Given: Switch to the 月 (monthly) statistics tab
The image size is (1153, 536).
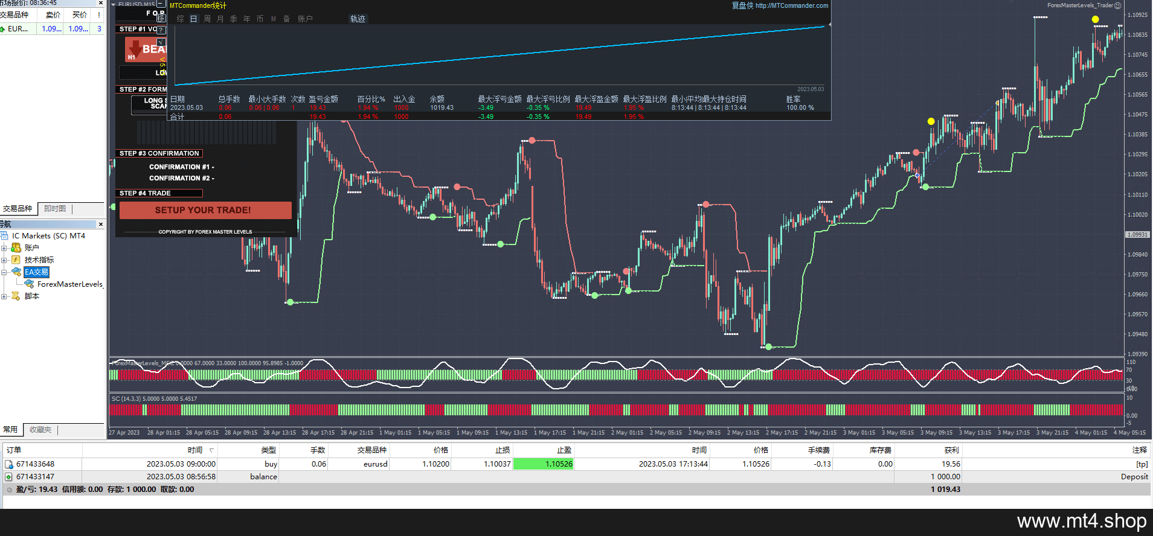Looking at the screenshot, I should [x=220, y=19].
